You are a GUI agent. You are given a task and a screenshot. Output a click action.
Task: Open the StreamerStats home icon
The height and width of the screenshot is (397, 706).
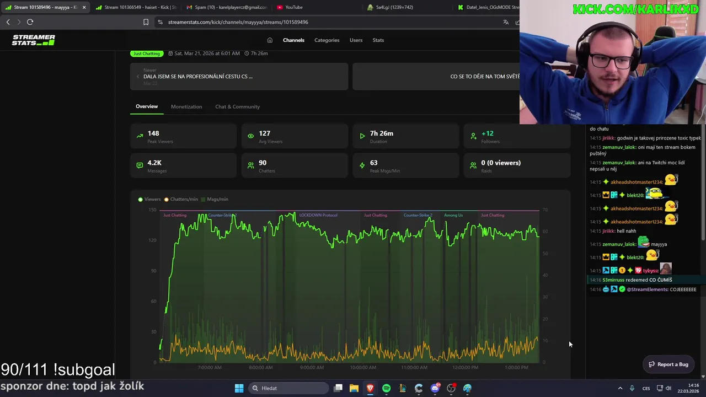(x=270, y=40)
